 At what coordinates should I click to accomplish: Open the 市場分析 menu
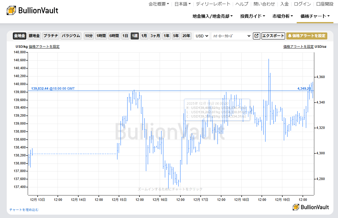(x=282, y=16)
